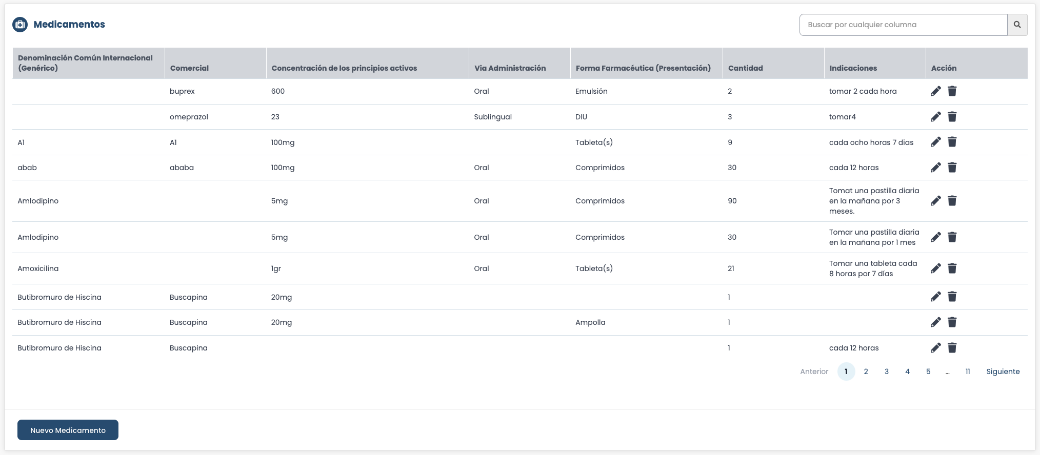Image resolution: width=1040 pixels, height=455 pixels.
Task: Click the 'cada ocho horas 7 dias' text
Action: click(x=871, y=142)
